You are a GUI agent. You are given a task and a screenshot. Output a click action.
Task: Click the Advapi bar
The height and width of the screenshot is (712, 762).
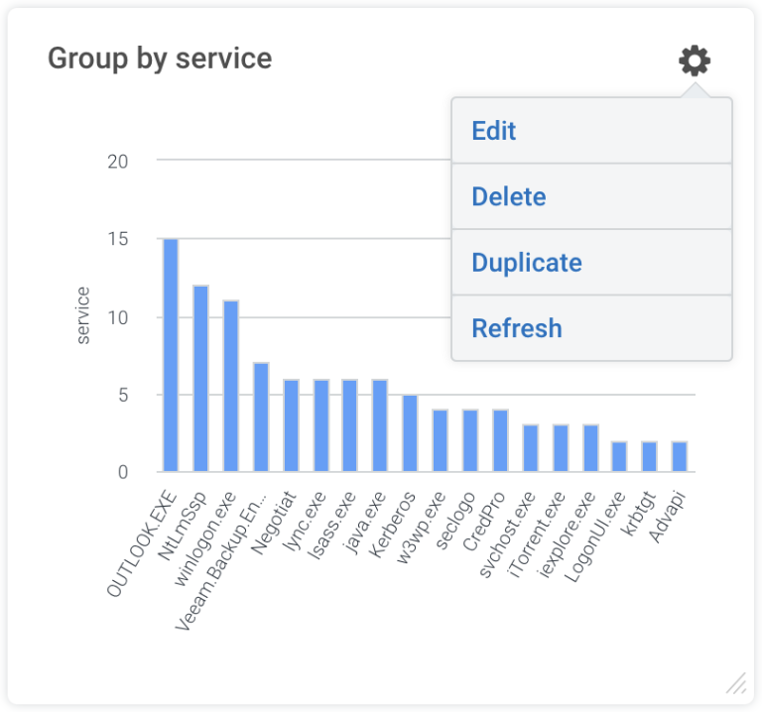click(x=680, y=456)
